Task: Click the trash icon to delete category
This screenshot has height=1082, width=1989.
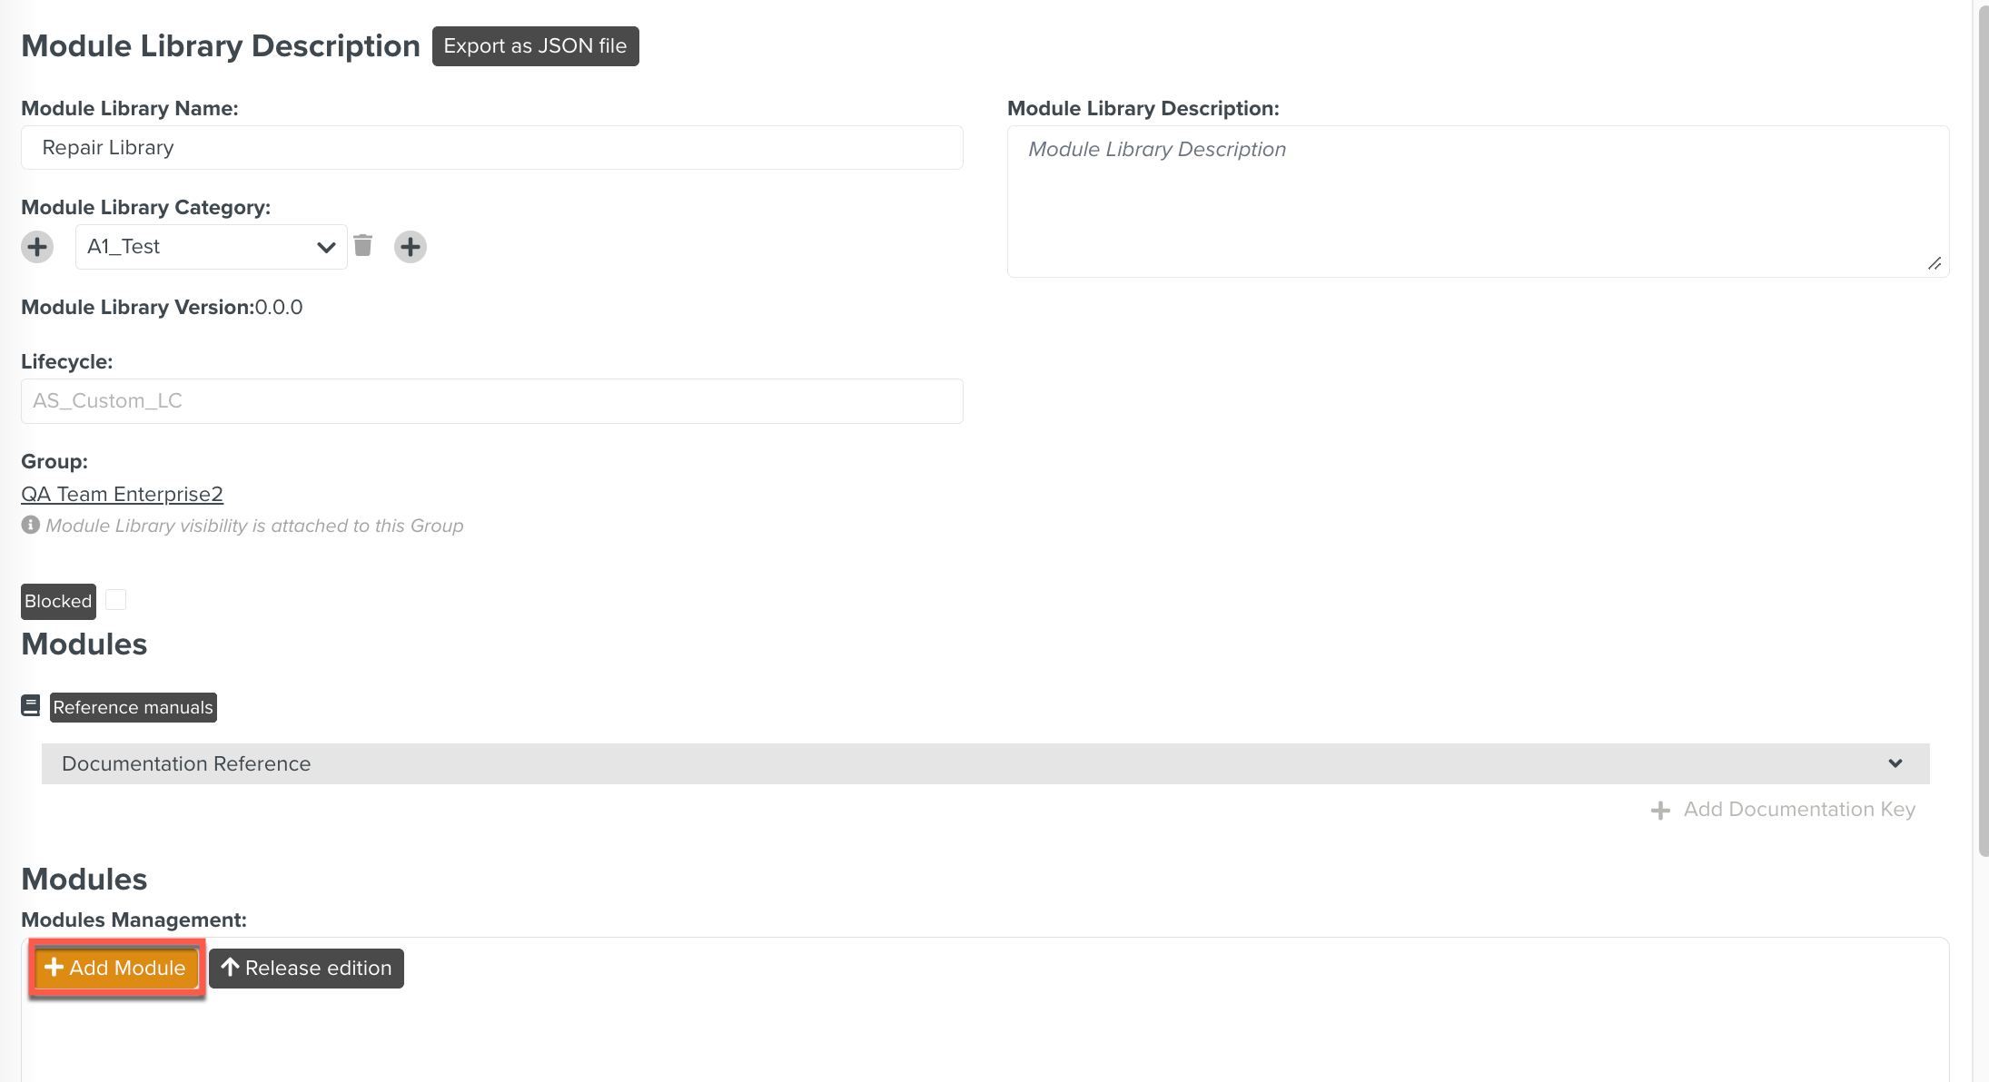Action: 363,246
